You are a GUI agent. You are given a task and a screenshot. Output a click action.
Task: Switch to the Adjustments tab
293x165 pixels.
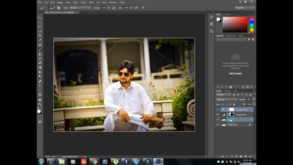(230, 36)
